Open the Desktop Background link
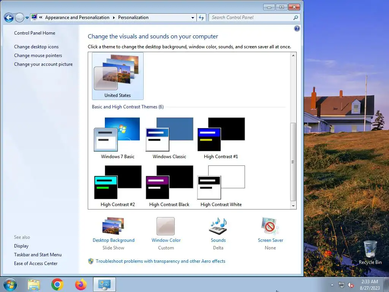The width and height of the screenshot is (389, 292). 113,240
